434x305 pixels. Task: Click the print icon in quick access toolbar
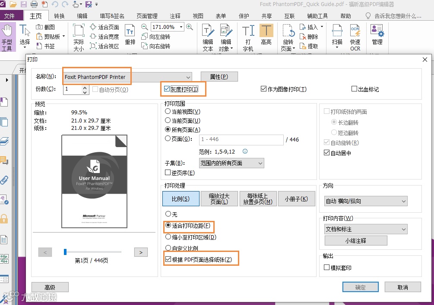tap(34, 4)
